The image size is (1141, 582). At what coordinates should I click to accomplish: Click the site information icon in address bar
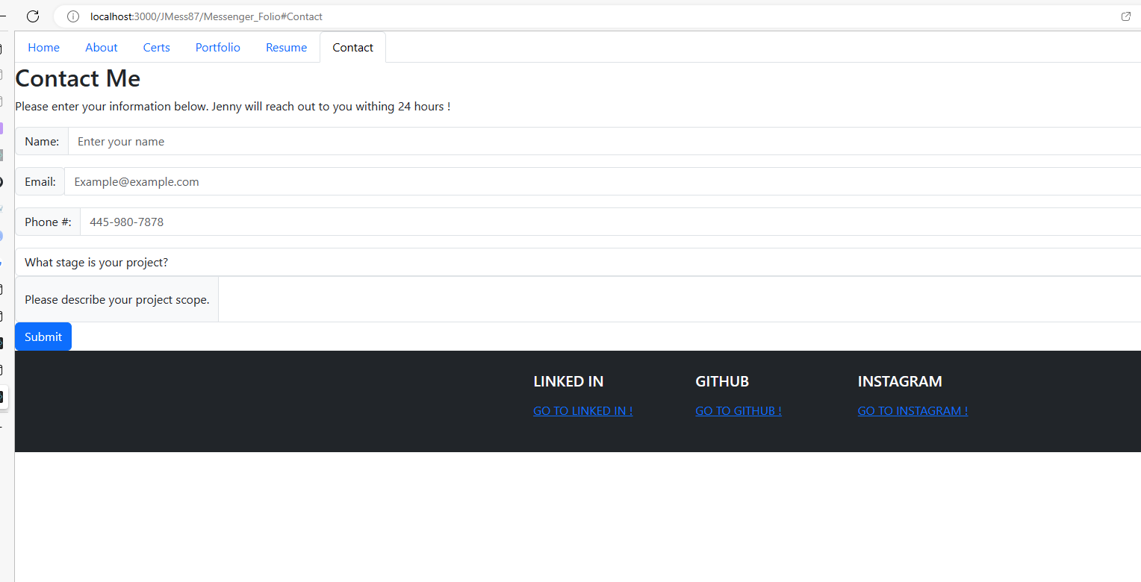72,16
